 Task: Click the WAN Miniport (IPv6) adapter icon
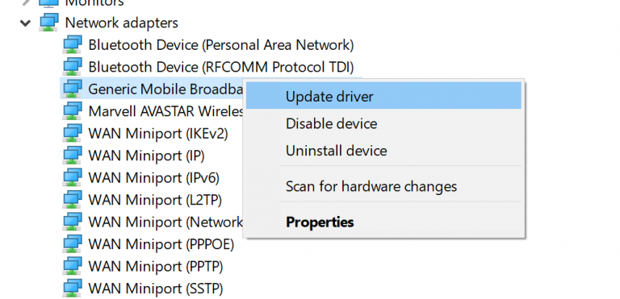click(73, 178)
